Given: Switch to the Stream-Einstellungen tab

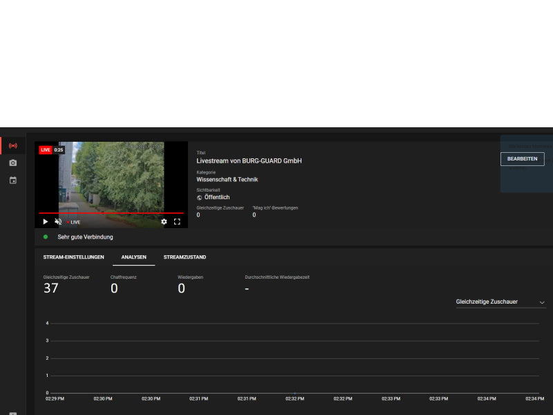Looking at the screenshot, I should (73, 257).
